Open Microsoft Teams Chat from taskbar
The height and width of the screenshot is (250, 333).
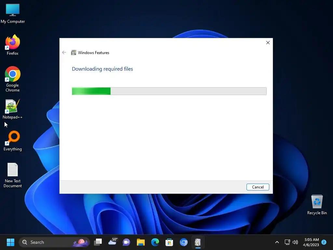(x=127, y=242)
